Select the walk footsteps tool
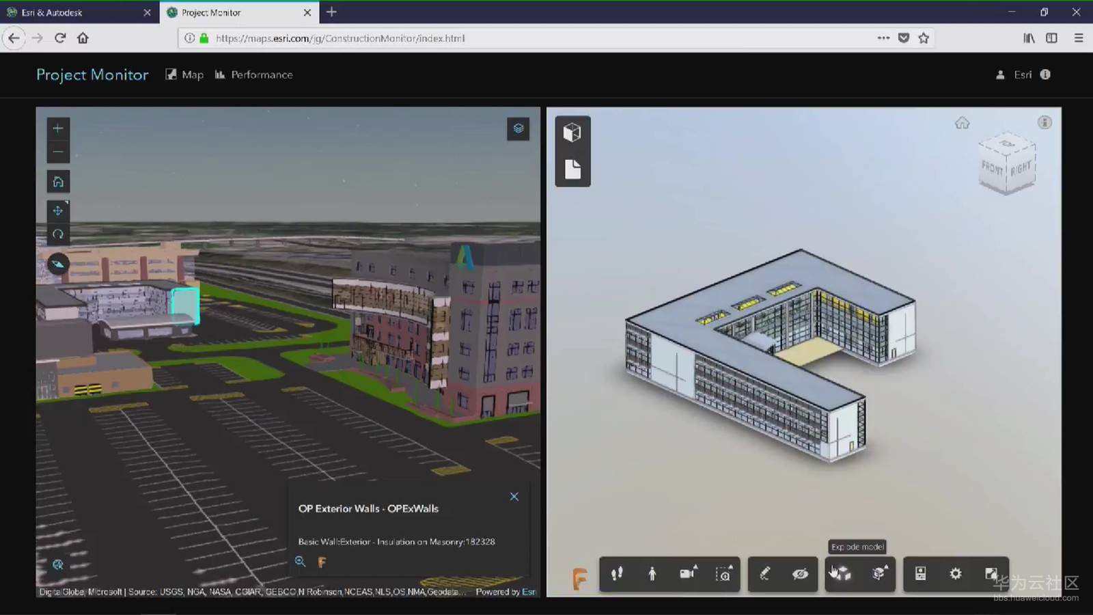Image resolution: width=1093 pixels, height=615 pixels. [x=617, y=574]
